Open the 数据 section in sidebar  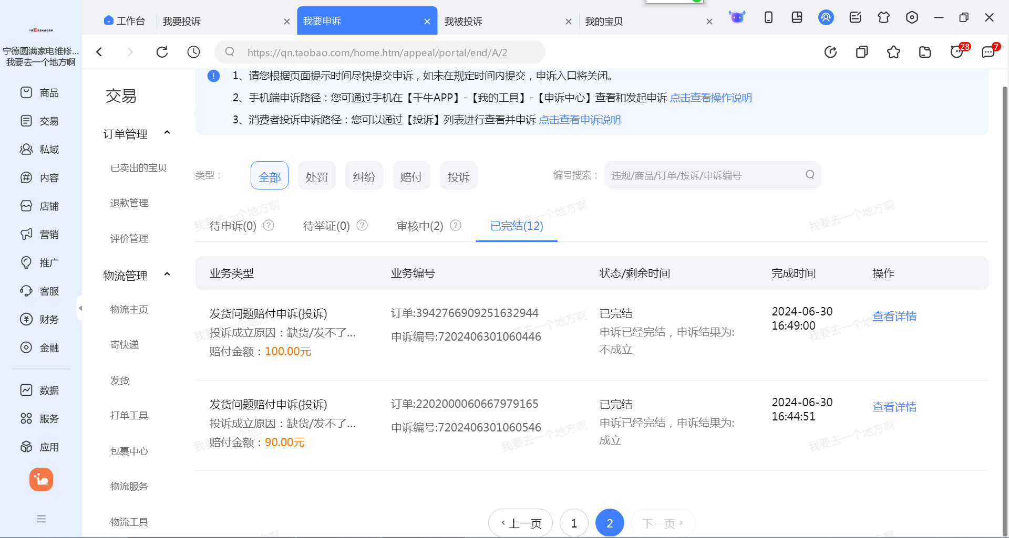click(40, 391)
